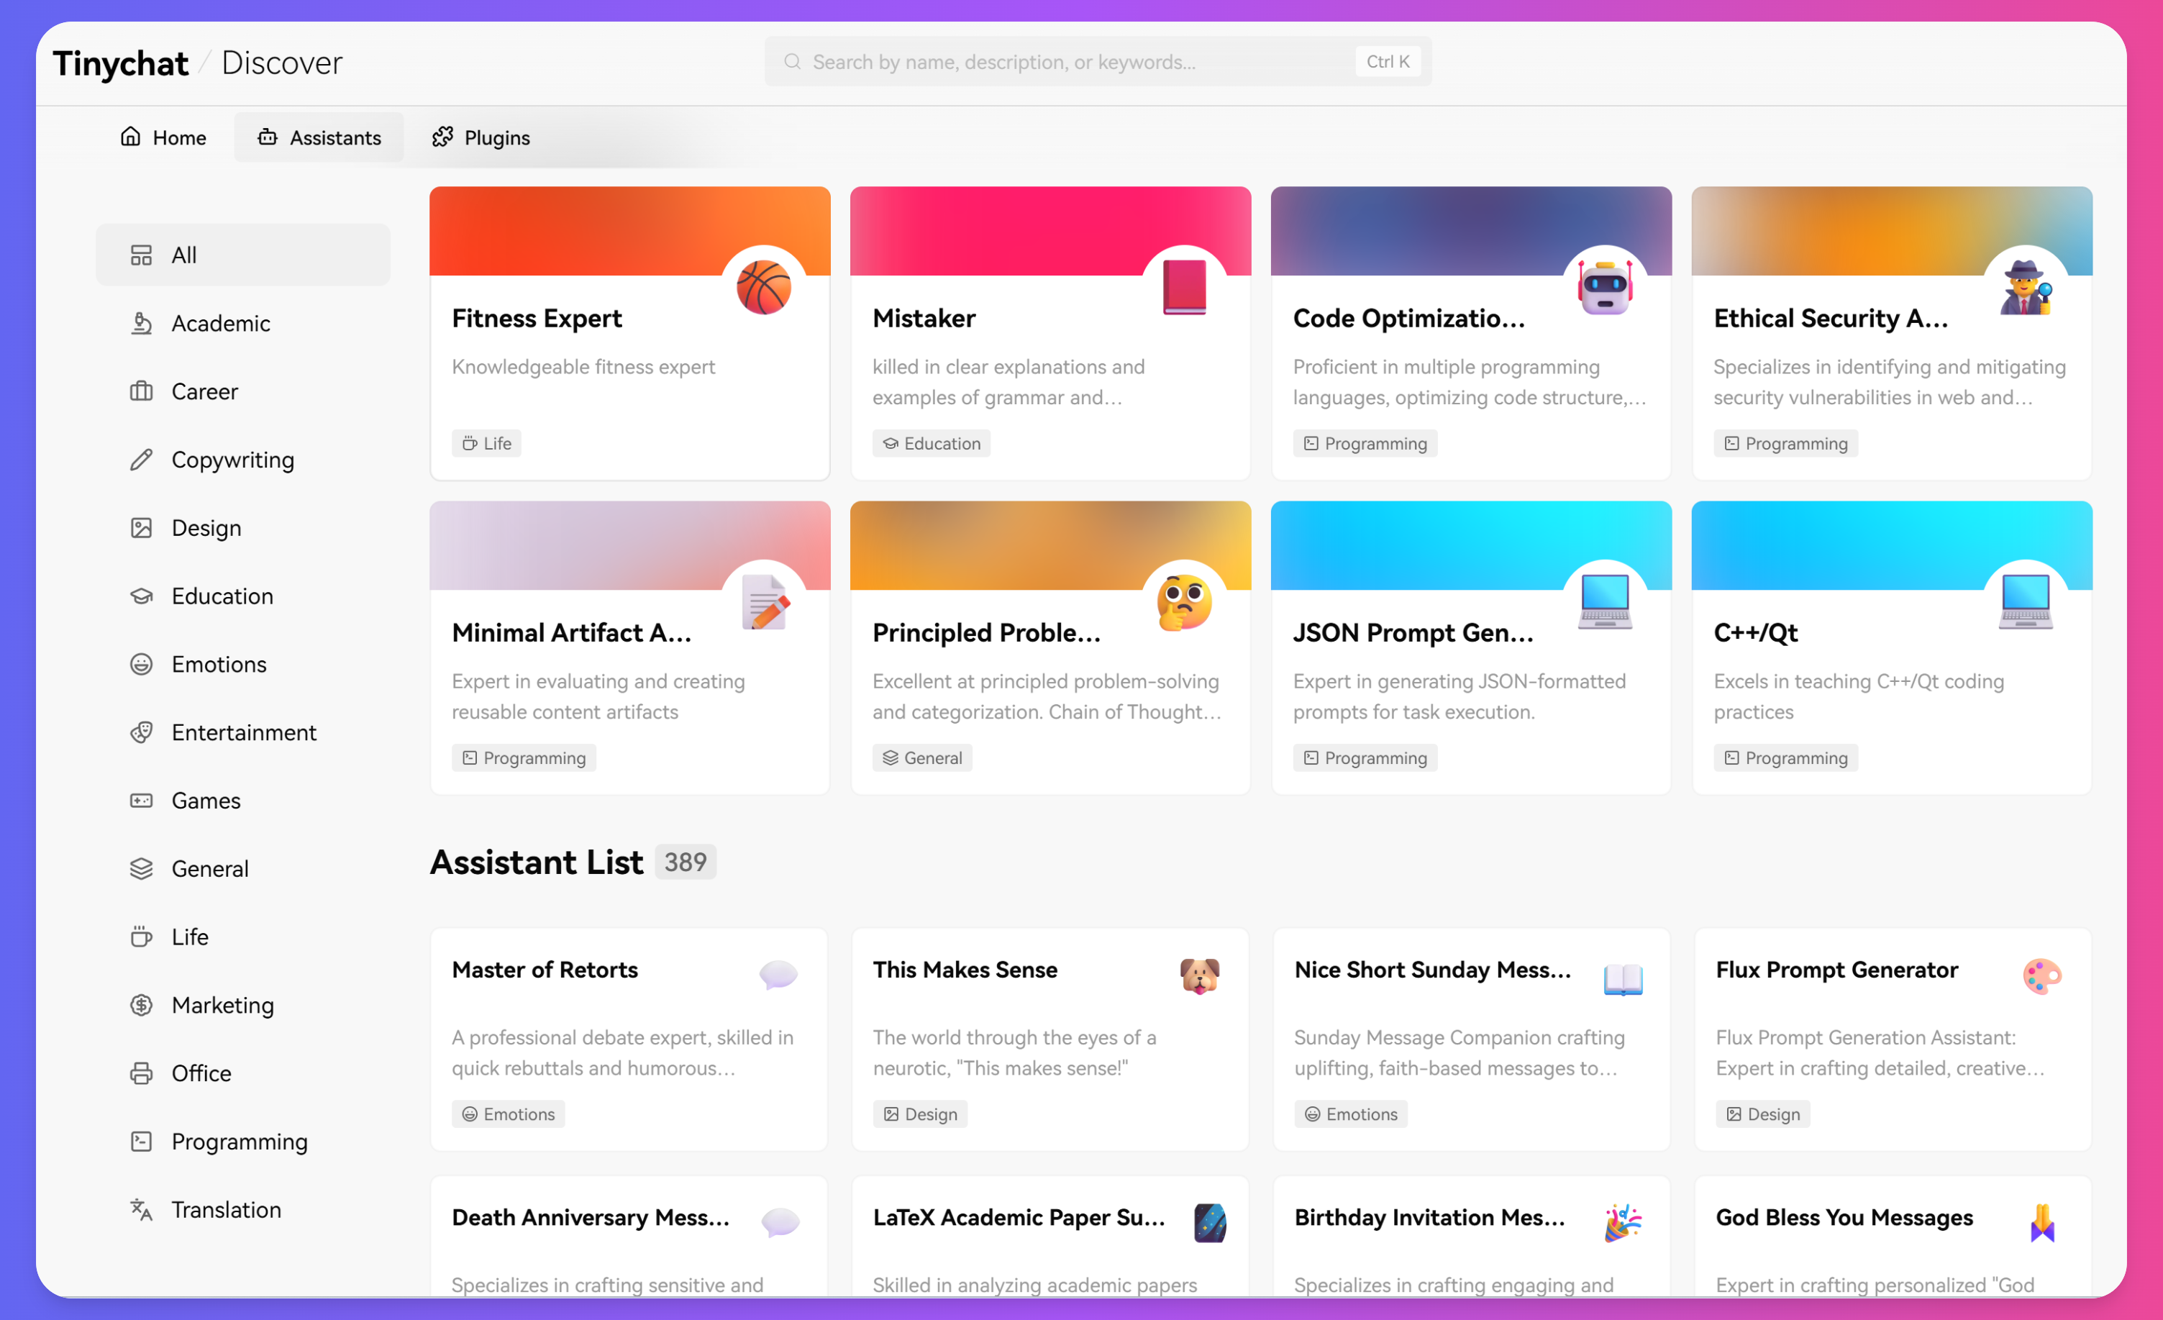Click Programming tag on Code Optimization card

(1364, 443)
